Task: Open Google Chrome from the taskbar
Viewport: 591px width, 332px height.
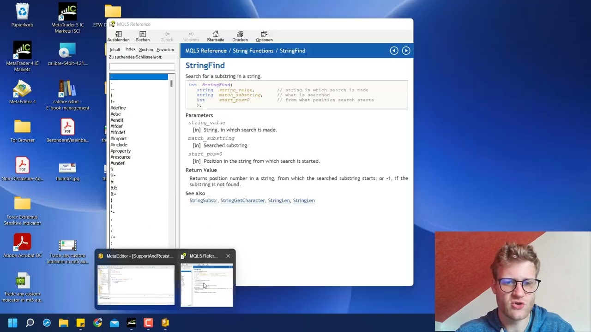Action: click(x=97, y=323)
